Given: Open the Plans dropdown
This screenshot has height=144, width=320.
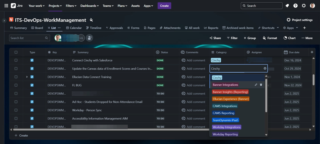Looking at the screenshot, I should [x=122, y=6].
